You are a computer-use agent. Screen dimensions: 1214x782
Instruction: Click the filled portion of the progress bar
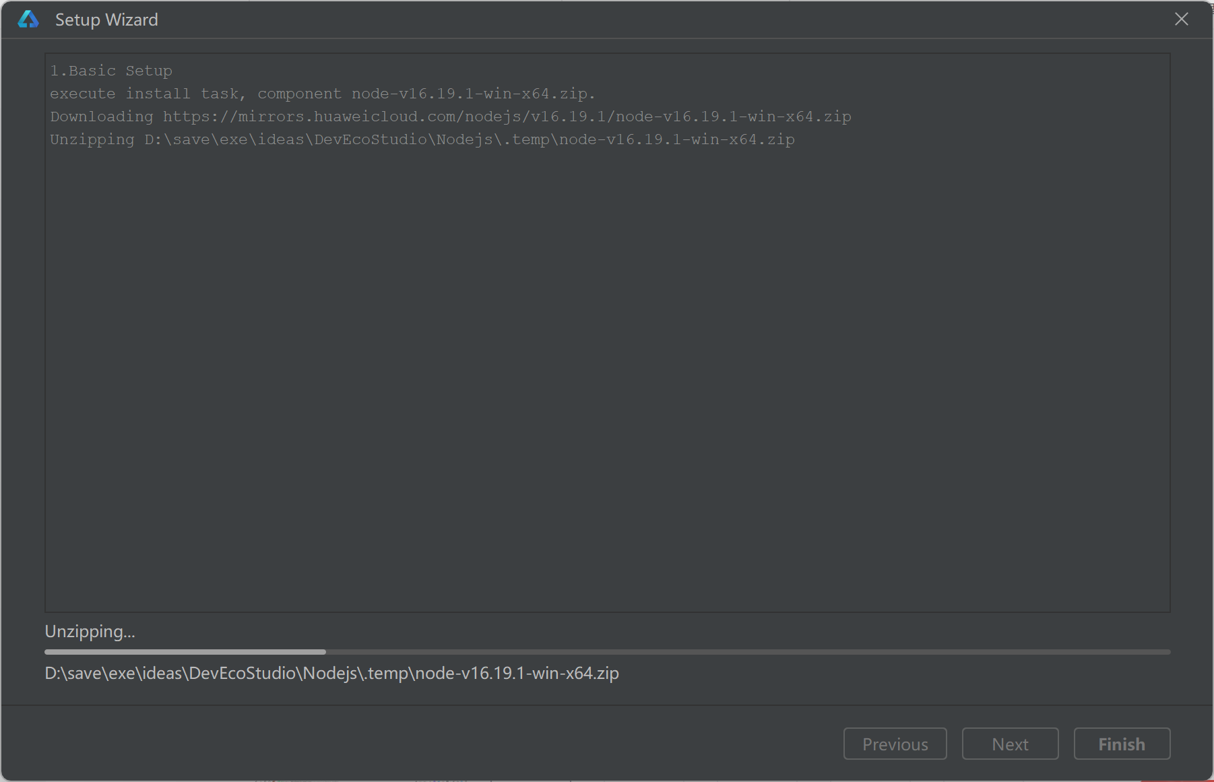coord(185,652)
